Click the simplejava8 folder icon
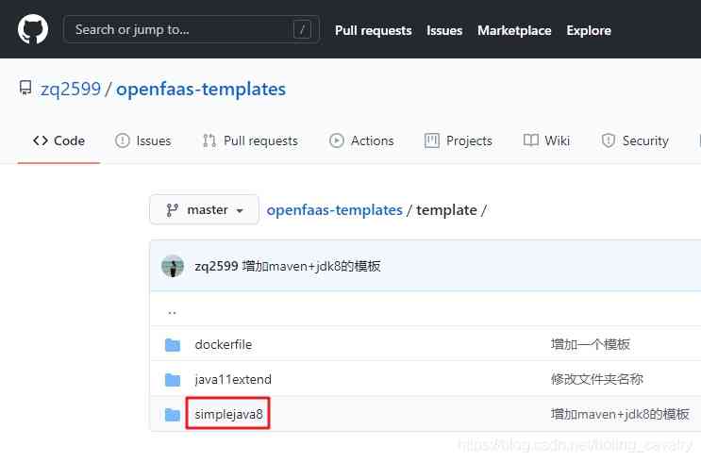The width and height of the screenshot is (701, 462). 173,415
